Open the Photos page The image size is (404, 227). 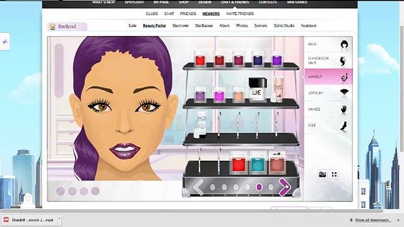(242, 26)
